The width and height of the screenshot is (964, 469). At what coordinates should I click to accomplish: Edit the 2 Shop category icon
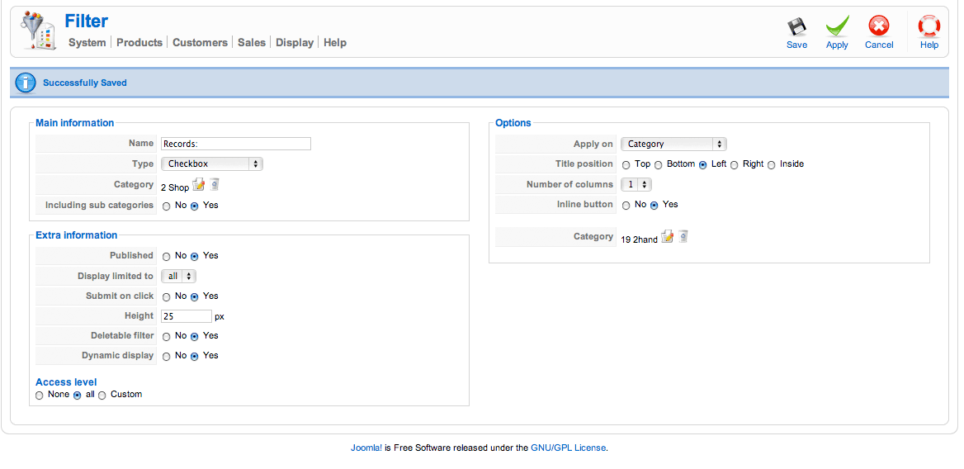click(198, 184)
